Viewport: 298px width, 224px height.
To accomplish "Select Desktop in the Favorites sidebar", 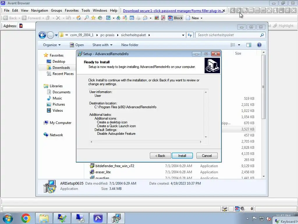I will click(x=59, y=62).
